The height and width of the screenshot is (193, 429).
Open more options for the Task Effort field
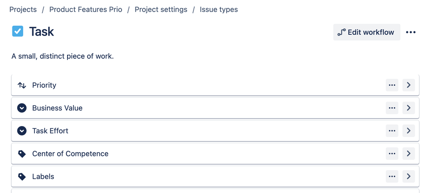[x=392, y=131]
